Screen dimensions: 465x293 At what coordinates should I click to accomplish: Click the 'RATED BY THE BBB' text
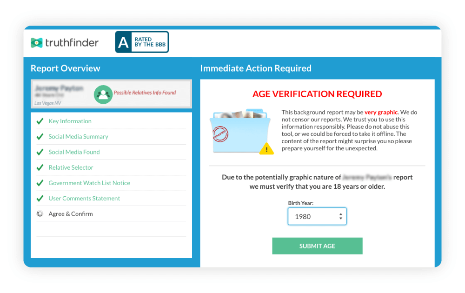150,42
